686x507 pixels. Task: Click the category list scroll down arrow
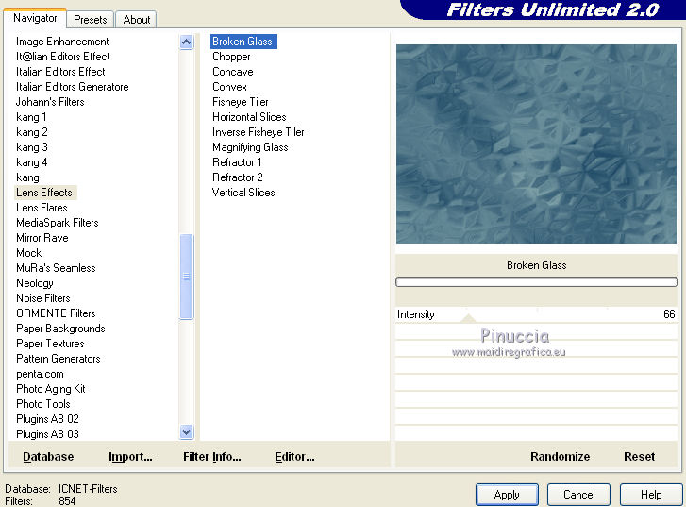[x=187, y=432]
